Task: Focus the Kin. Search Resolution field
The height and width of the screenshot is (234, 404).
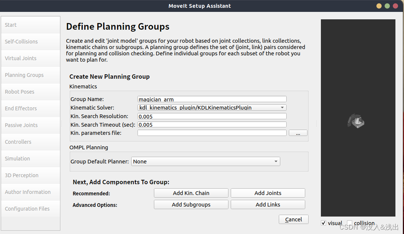Action: (212, 116)
